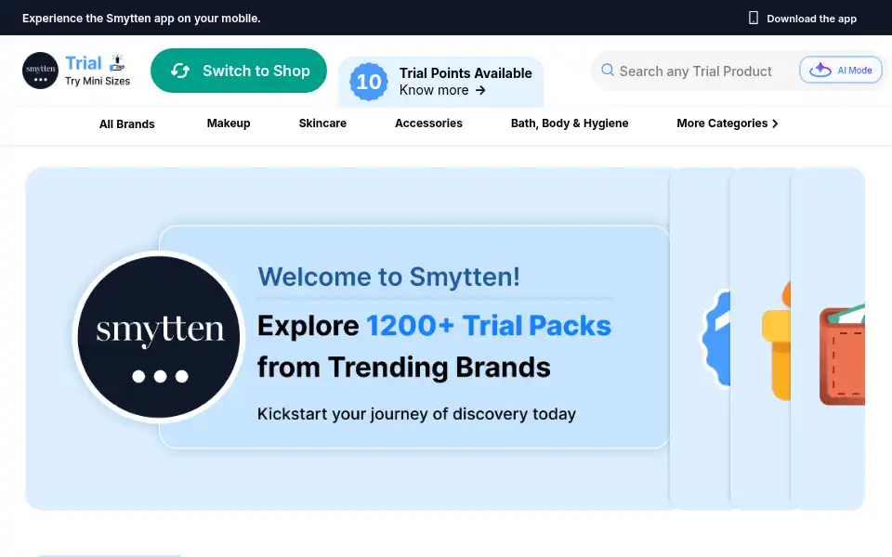
Task: Click Switch to Shop button
Action: point(239,71)
